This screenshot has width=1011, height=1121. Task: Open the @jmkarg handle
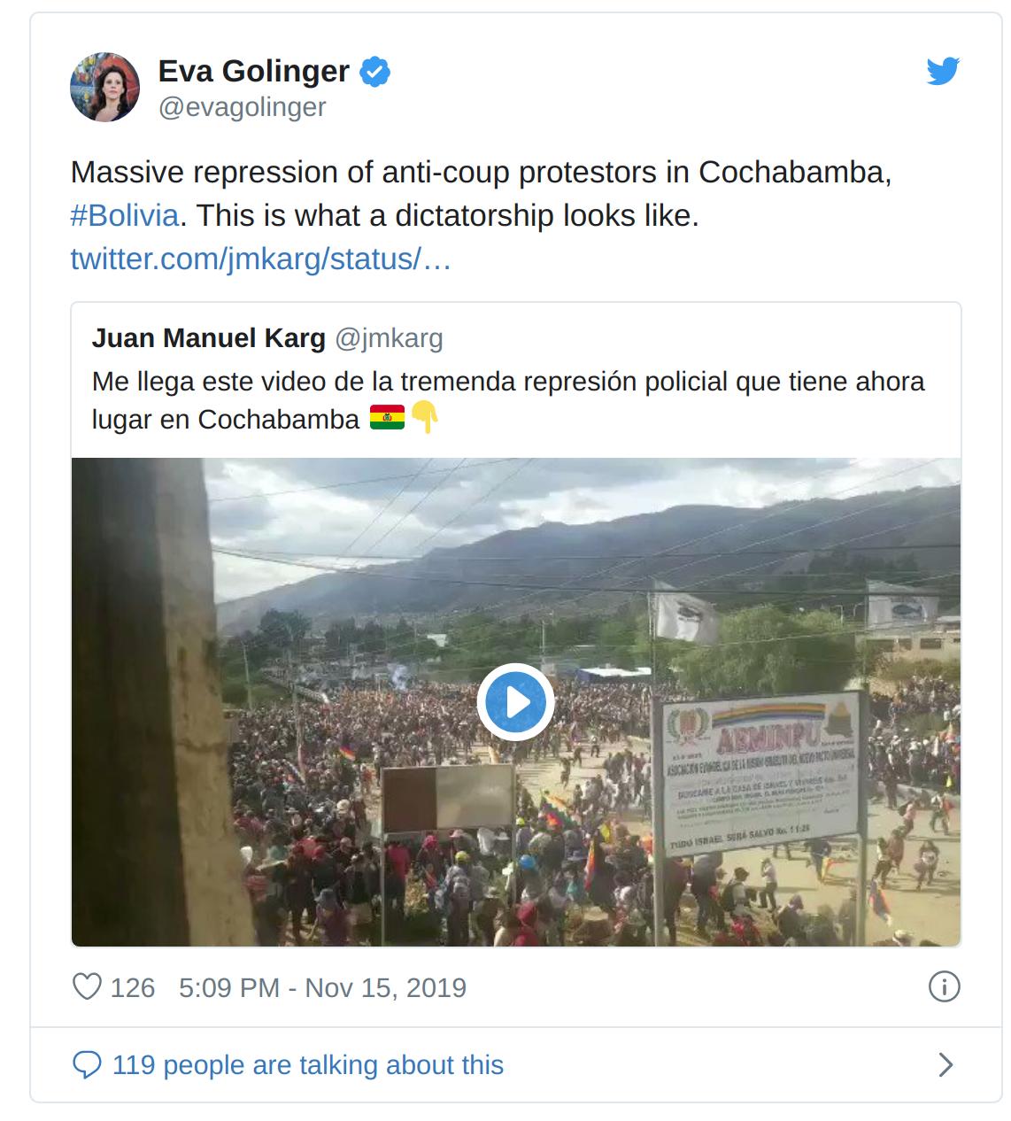tap(389, 338)
